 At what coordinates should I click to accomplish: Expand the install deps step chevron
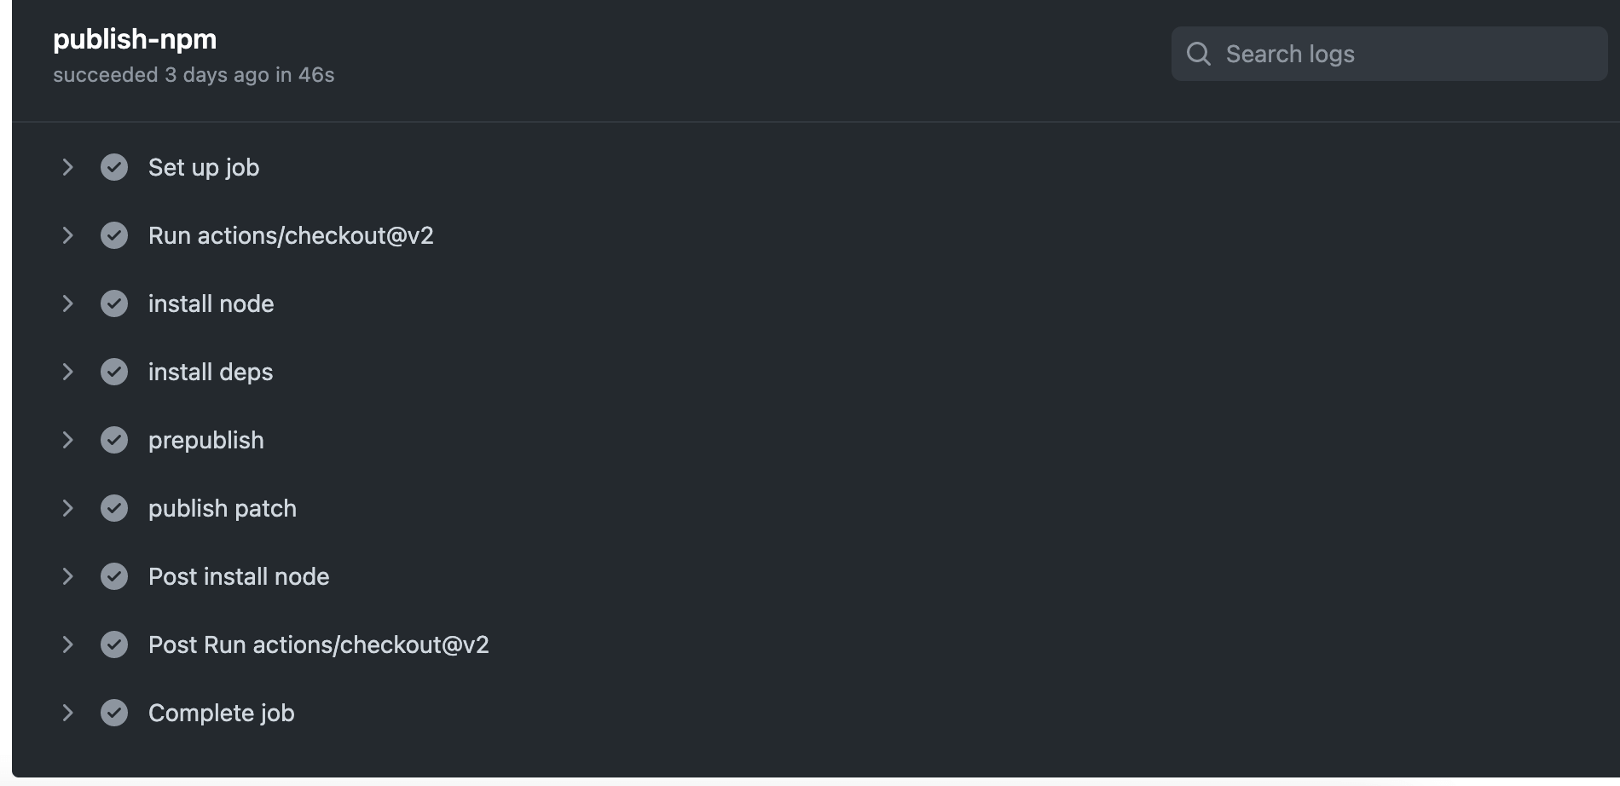tap(67, 372)
